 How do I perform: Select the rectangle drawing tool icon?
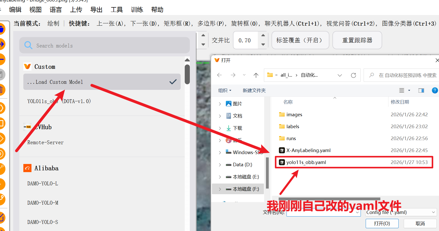tap(2, 123)
